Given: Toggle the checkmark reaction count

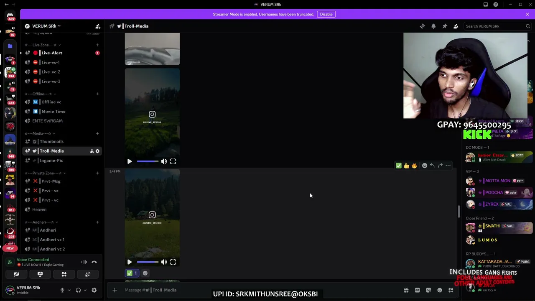Looking at the screenshot, I should 132,273.
